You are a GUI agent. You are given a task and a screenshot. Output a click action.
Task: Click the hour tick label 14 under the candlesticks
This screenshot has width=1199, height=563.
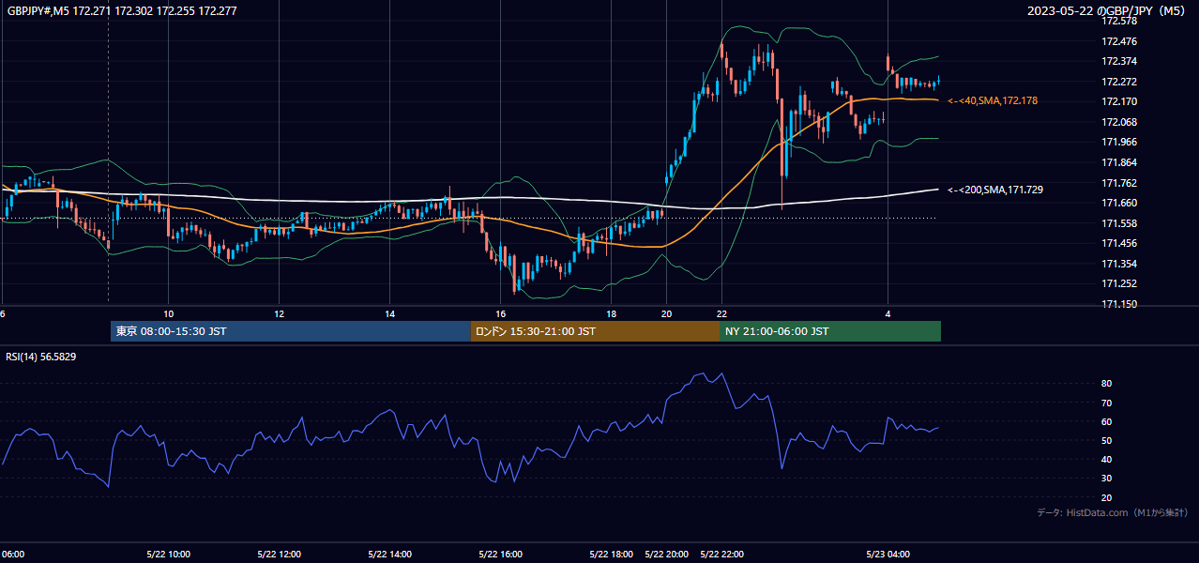(390, 313)
